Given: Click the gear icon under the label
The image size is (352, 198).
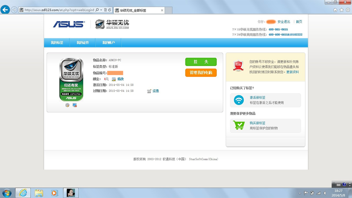Looking at the screenshot, I should (x=67, y=105).
